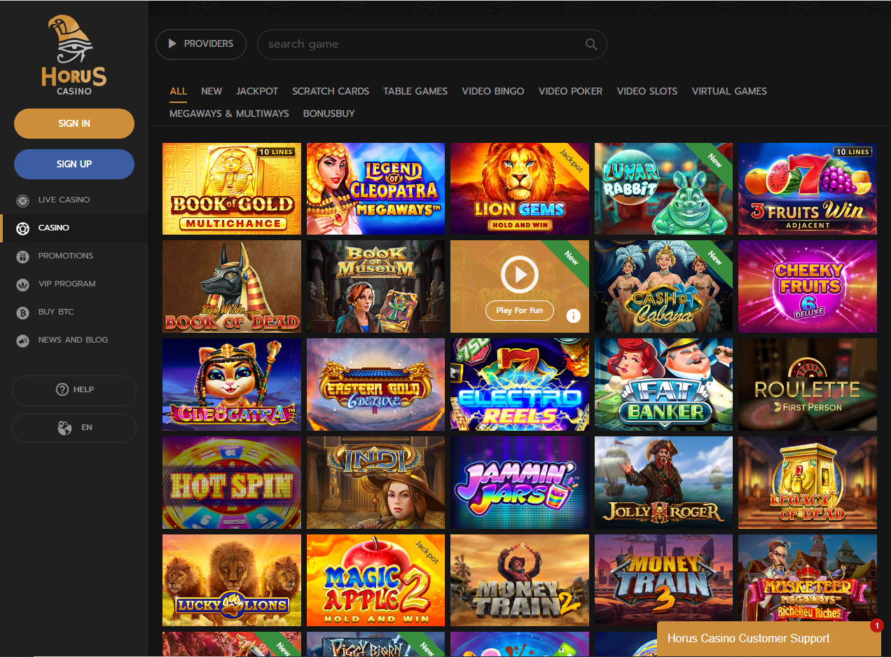Open the Megaways & Multiways category

229,113
